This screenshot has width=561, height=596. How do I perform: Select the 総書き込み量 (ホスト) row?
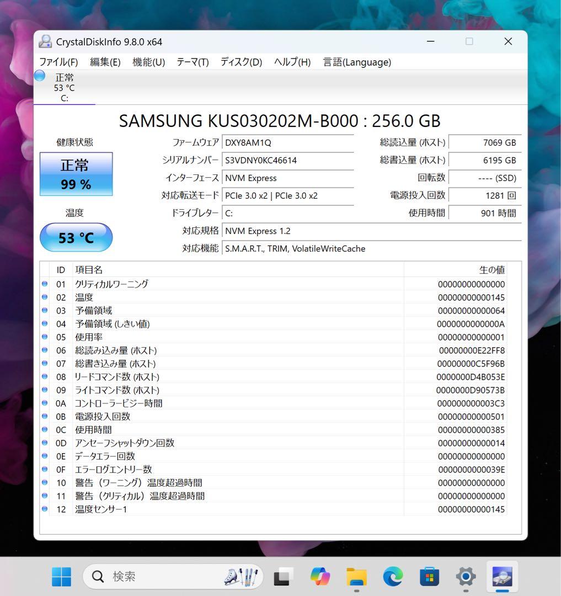coord(274,363)
